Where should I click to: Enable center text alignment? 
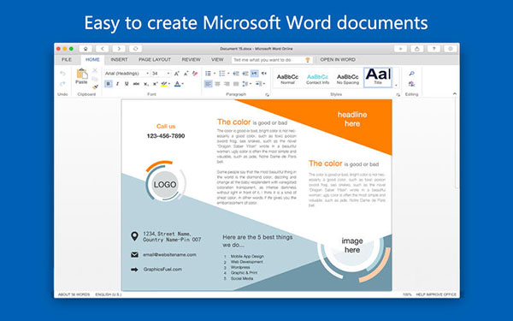tap(217, 84)
